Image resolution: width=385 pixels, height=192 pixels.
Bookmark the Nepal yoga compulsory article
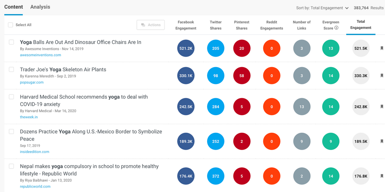point(382,176)
